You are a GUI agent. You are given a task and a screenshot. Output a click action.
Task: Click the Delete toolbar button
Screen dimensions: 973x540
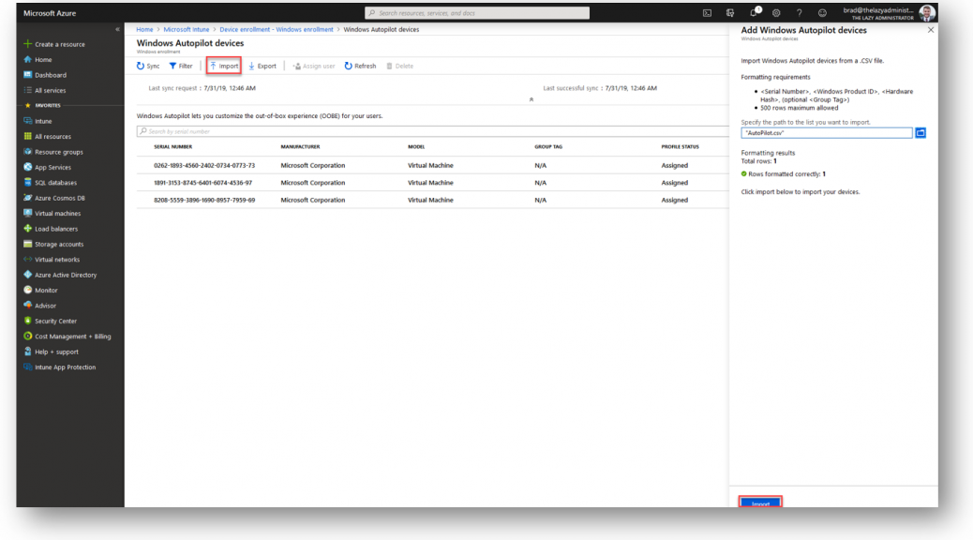(x=400, y=66)
